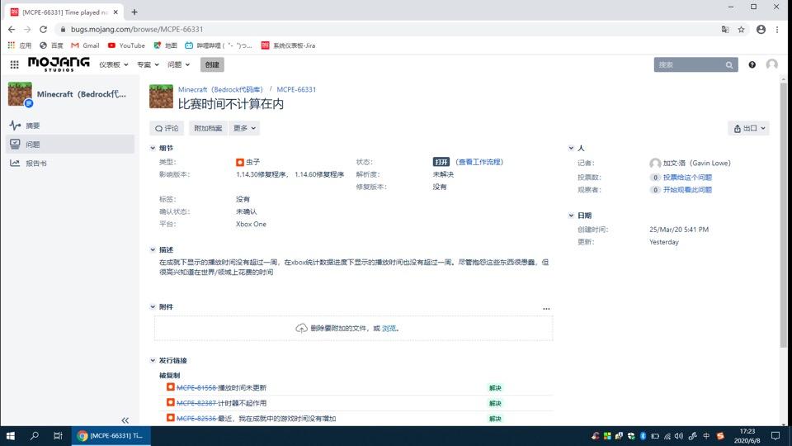Click the magnifier icon in search box

(728, 64)
